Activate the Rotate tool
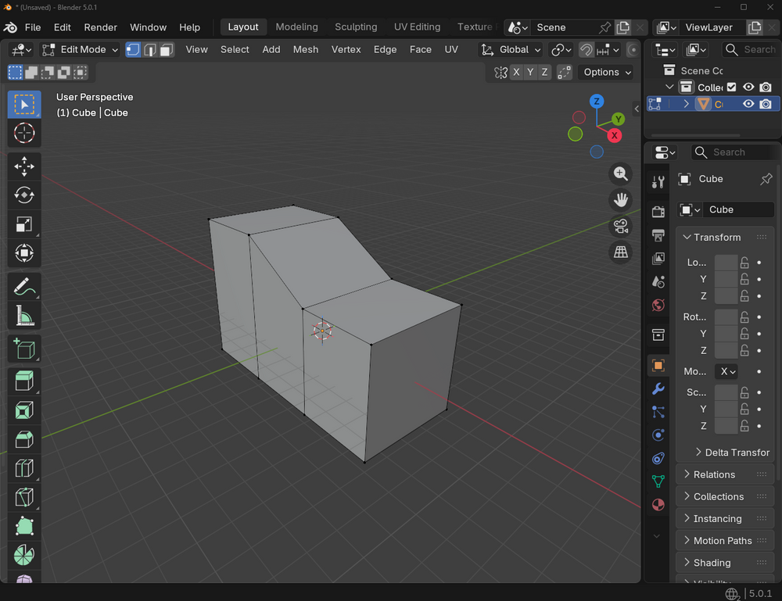Screen dimensions: 782x601 click(x=24, y=195)
